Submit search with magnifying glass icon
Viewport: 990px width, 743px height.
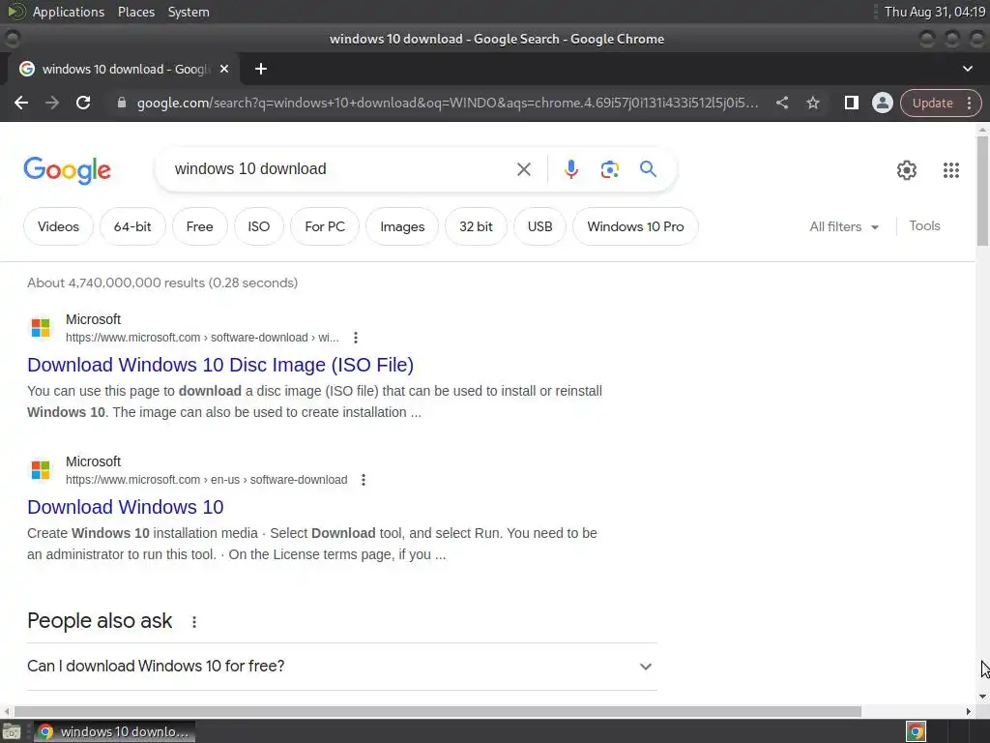[648, 169]
